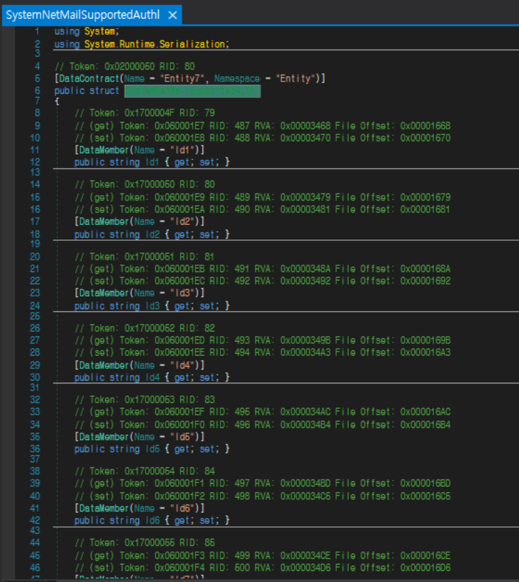519x582 pixels.
Task: Click line number 12 in the gutter
Action: pyautogui.click(x=35, y=162)
